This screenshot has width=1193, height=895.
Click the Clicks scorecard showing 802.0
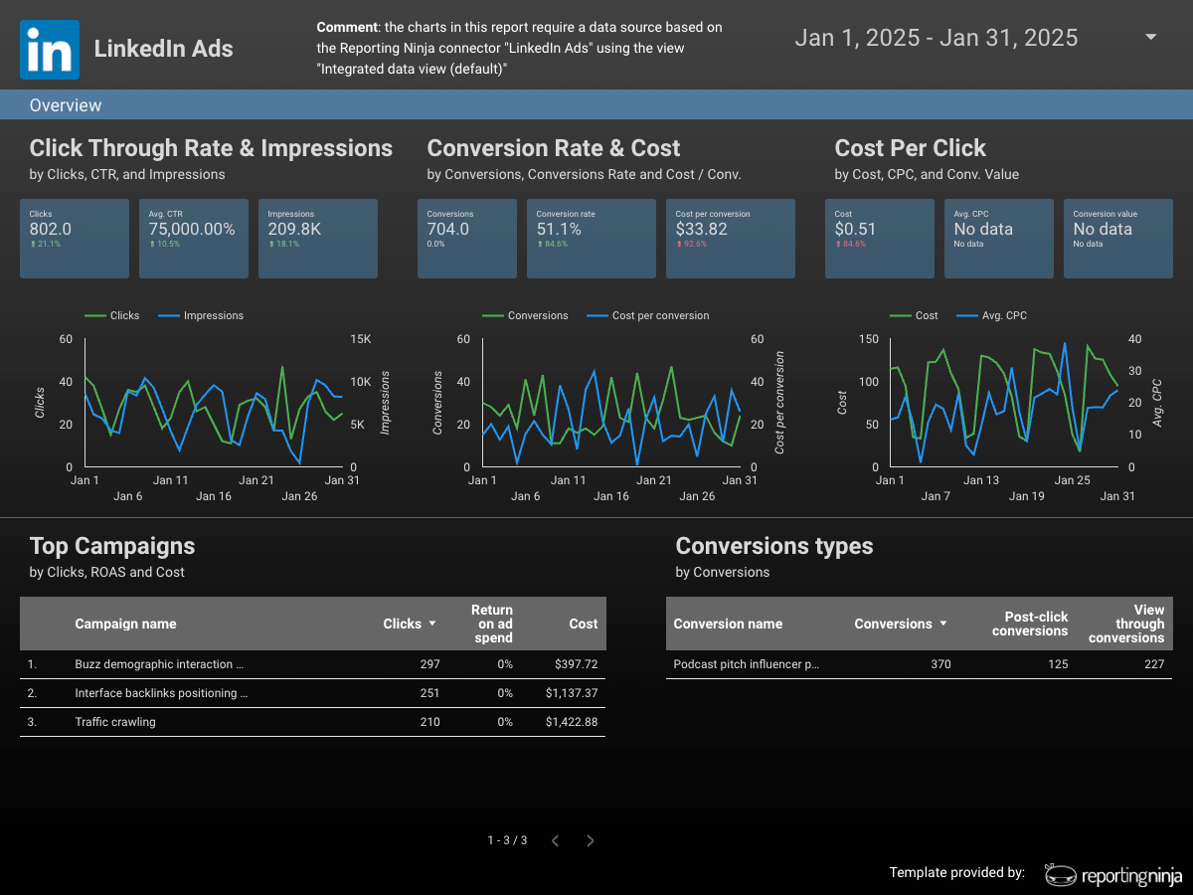click(75, 239)
